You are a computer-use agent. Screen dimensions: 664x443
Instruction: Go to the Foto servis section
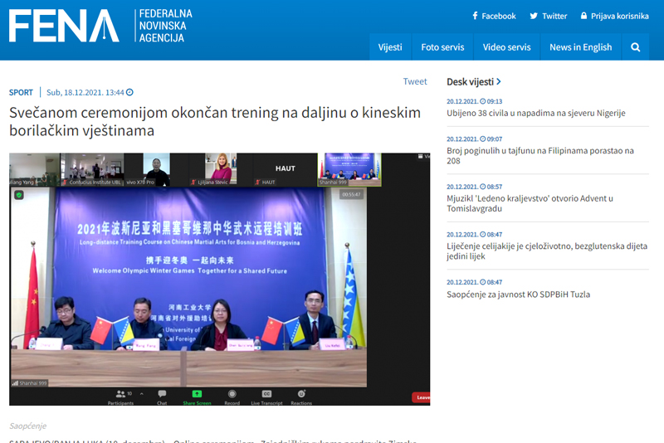(x=442, y=47)
